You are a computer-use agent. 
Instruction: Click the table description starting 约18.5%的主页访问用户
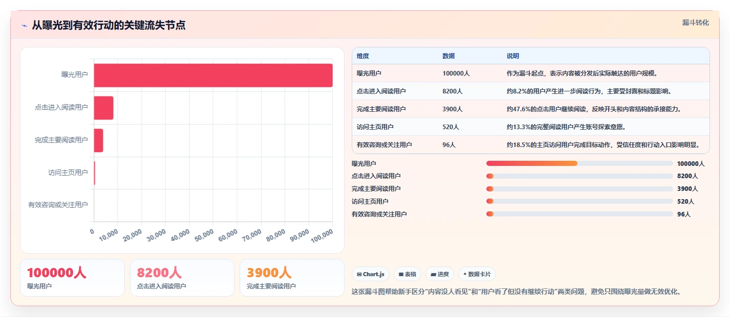coord(603,145)
